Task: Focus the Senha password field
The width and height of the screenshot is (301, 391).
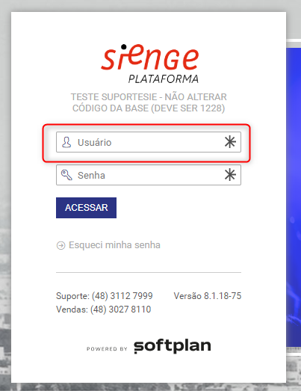Action: coord(149,175)
